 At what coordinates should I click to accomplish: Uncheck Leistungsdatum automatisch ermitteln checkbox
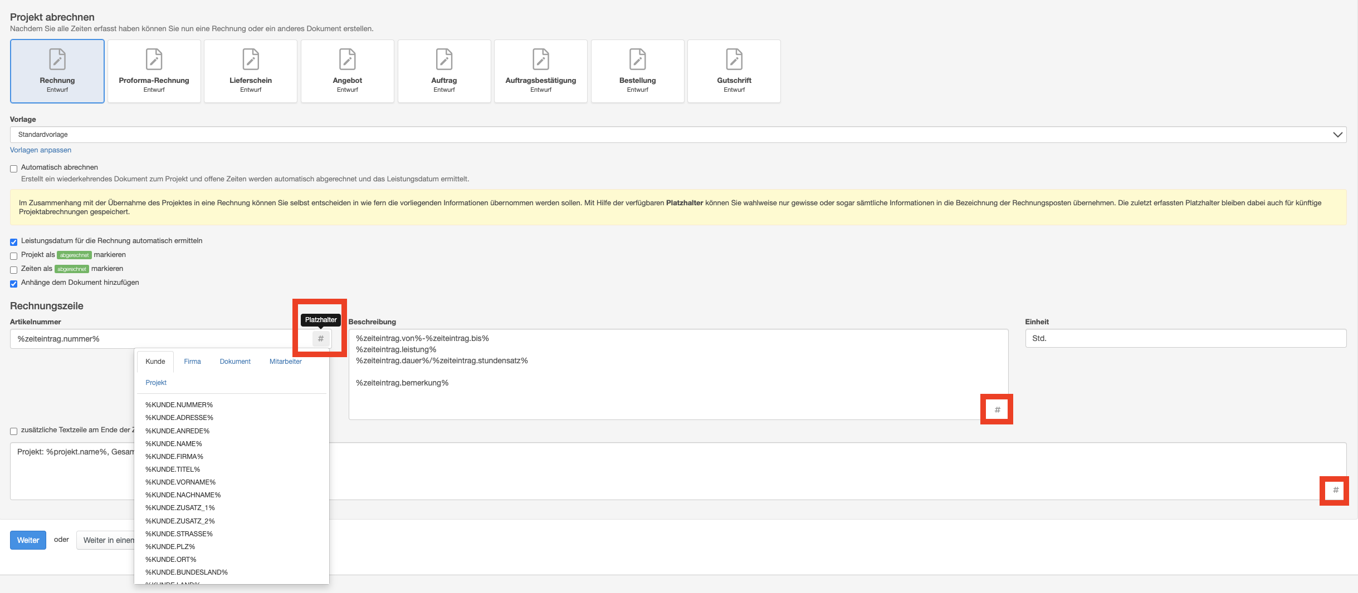click(x=14, y=242)
